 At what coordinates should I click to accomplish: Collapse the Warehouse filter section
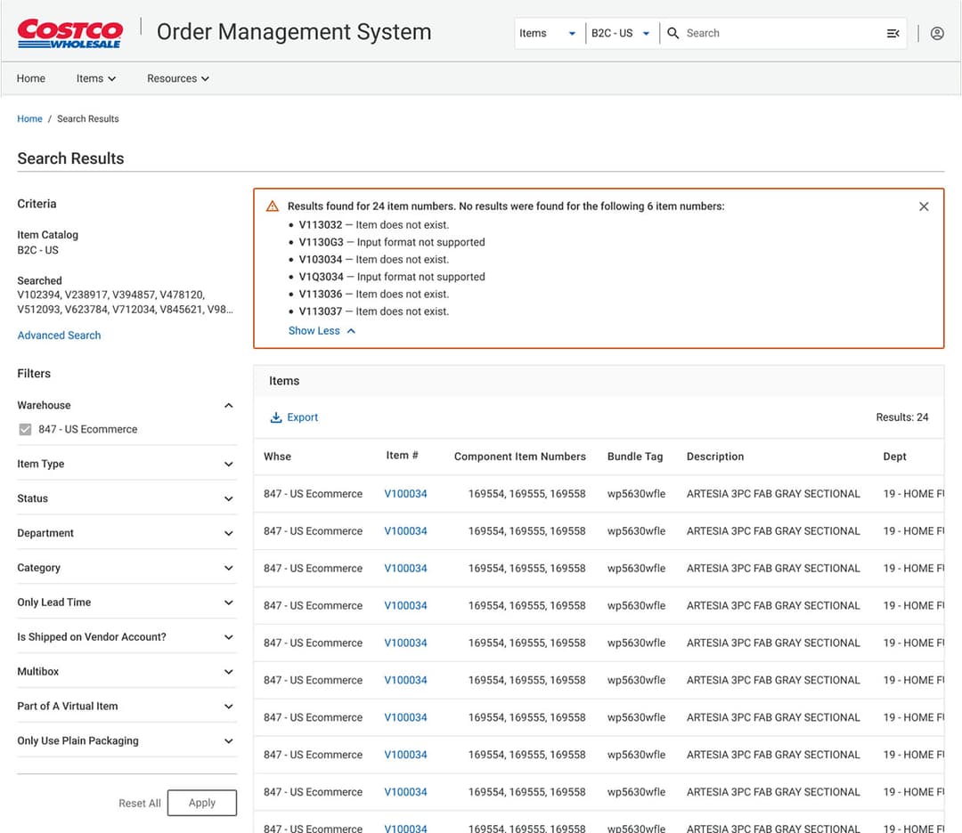pyautogui.click(x=228, y=406)
